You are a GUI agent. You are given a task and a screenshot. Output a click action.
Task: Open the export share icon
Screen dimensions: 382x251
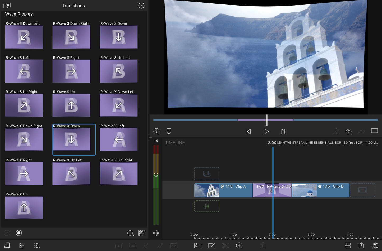(x=361, y=245)
